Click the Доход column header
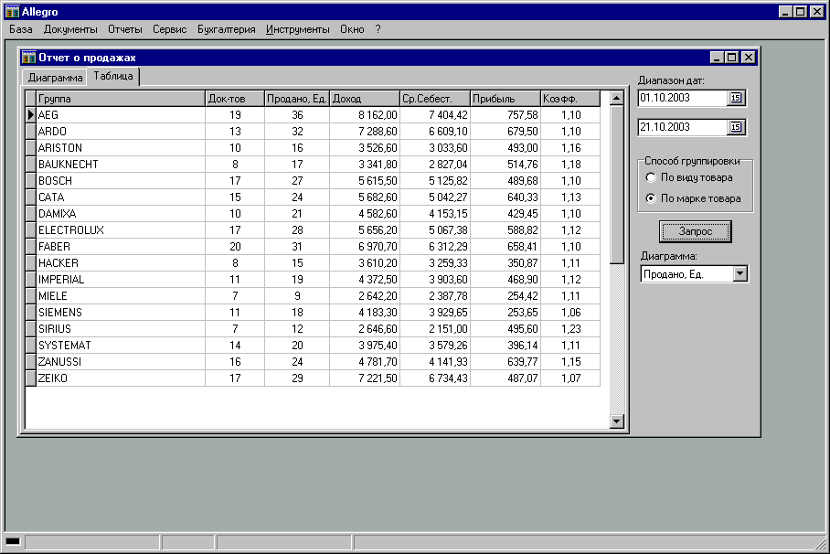The width and height of the screenshot is (830, 554). pyautogui.click(x=364, y=99)
